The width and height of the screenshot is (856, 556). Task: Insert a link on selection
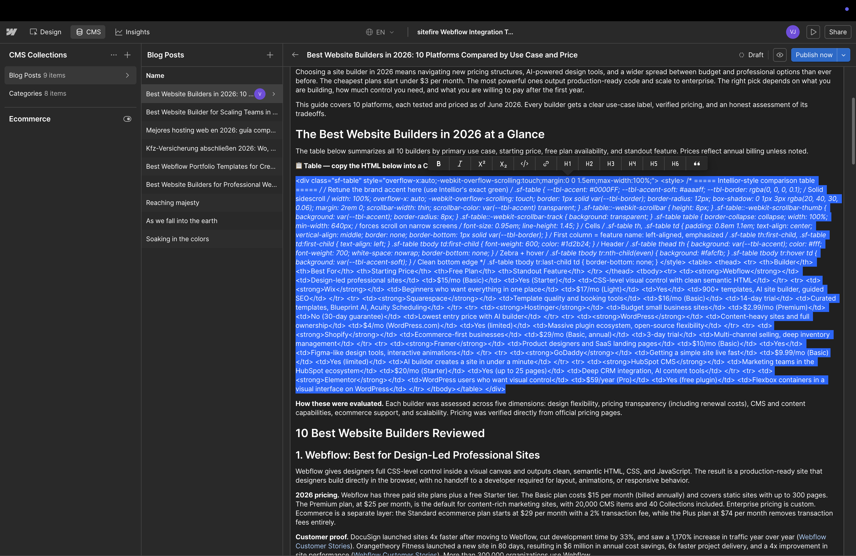pos(546,164)
